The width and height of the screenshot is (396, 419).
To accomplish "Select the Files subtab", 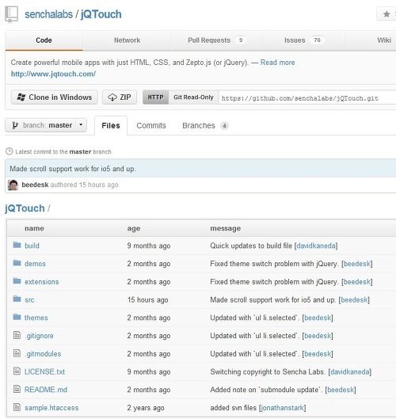I will pyautogui.click(x=111, y=126).
